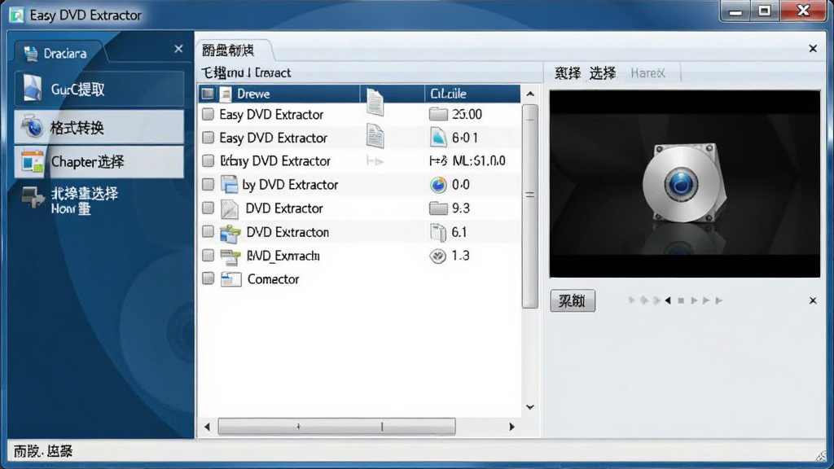The width and height of the screenshot is (834, 469).
Task: Open the 选择 tab in preview panel
Action: (603, 72)
